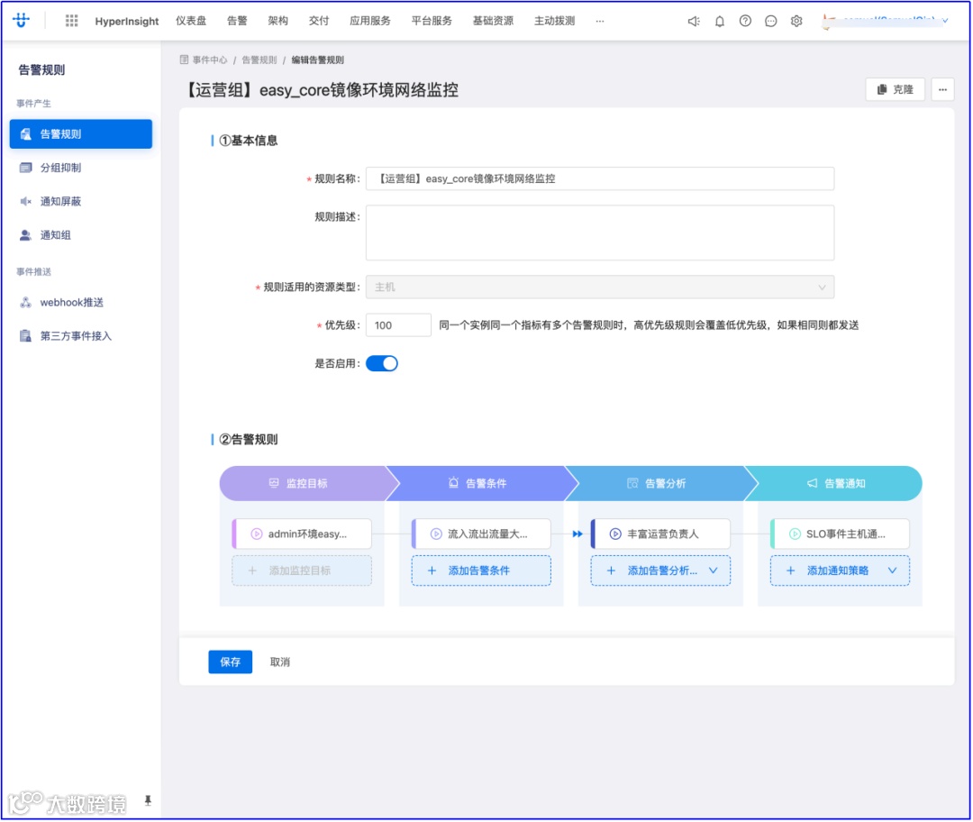
Task: Open the more actions ellipsis button beside 克隆
Action: 942,89
